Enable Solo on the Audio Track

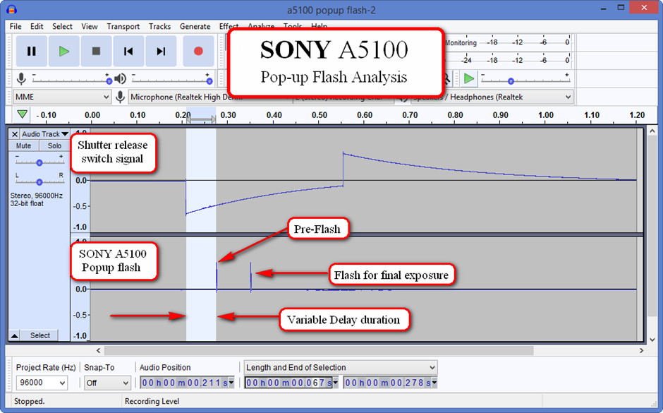click(x=54, y=145)
